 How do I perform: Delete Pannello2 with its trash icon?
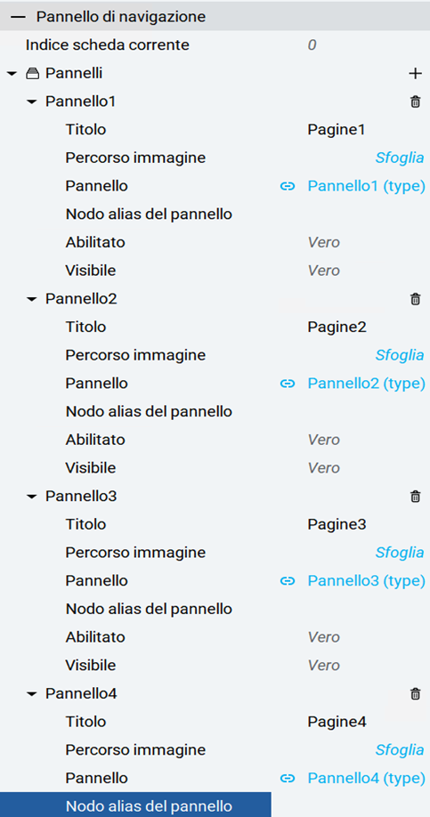[x=415, y=299]
